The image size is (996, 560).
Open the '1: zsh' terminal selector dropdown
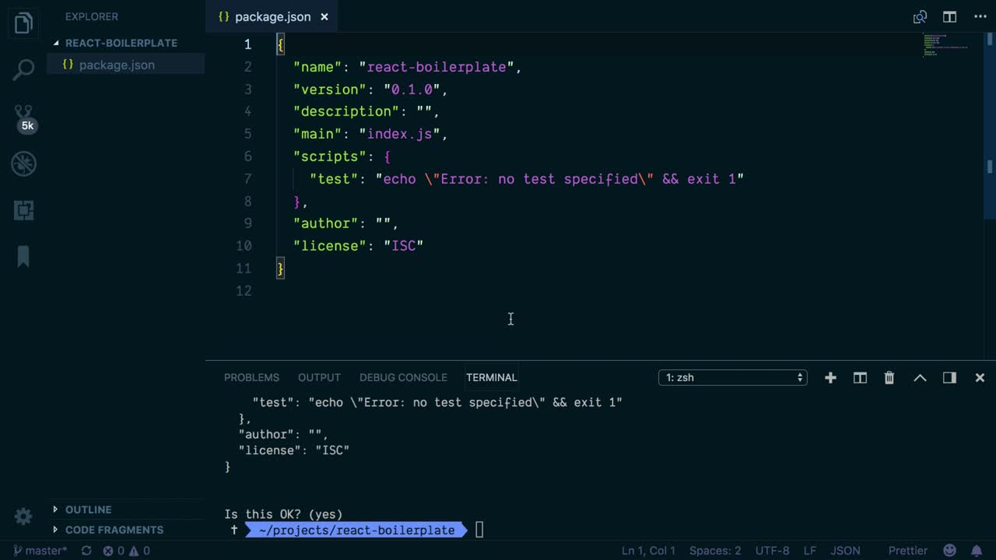coord(731,377)
